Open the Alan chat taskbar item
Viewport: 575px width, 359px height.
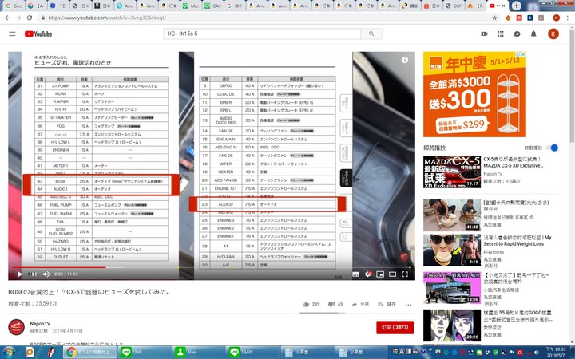[198, 352]
